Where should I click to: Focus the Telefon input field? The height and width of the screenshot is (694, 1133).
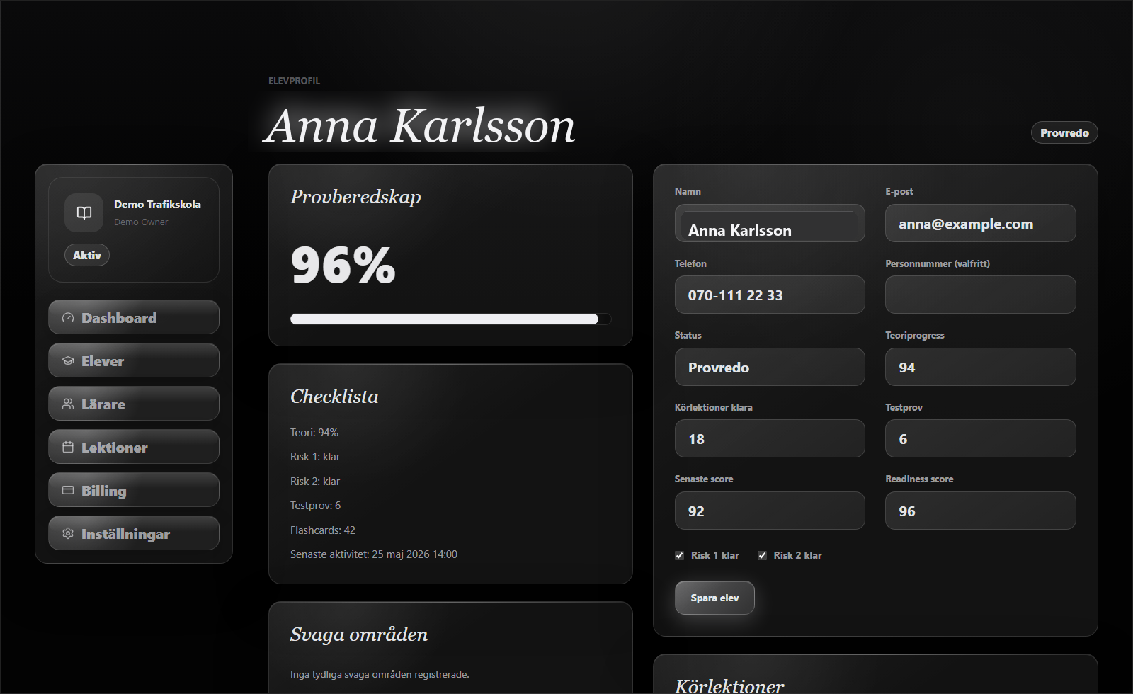coord(770,295)
